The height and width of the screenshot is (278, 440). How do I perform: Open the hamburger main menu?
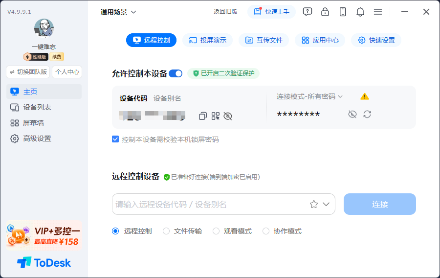(x=378, y=12)
